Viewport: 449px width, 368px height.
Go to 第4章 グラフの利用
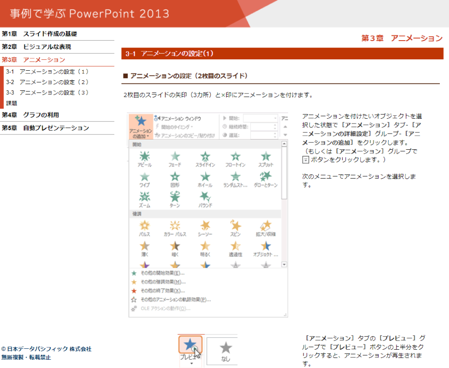coord(30,115)
